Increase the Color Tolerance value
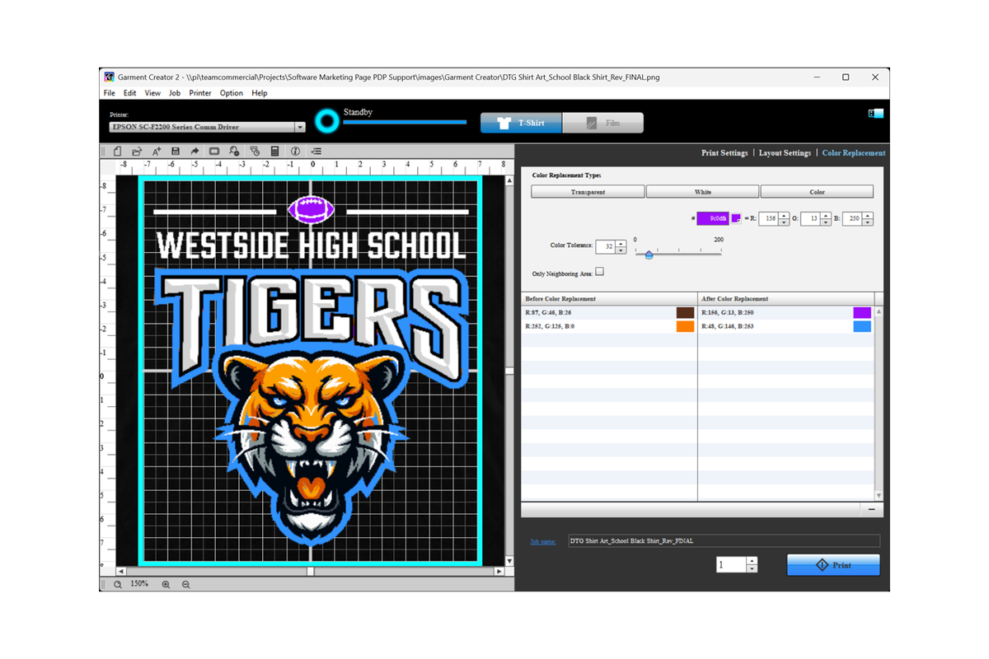989x659 pixels. [x=621, y=242]
